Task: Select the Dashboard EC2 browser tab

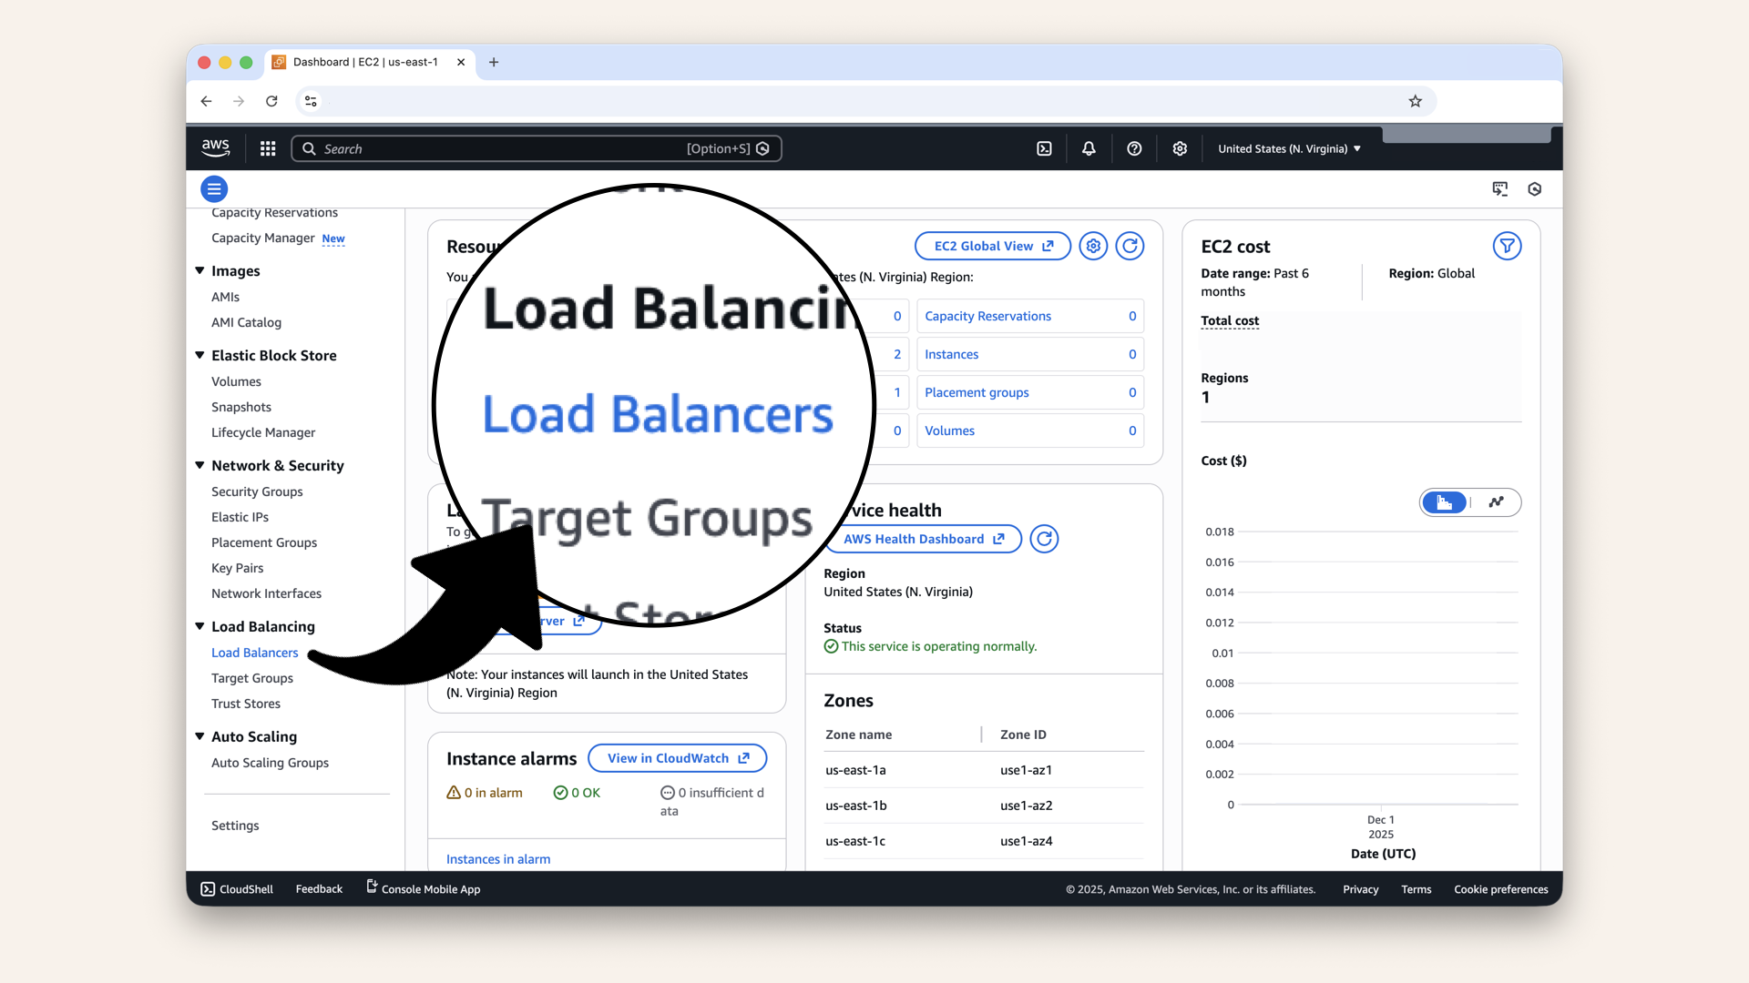Action: click(364, 62)
